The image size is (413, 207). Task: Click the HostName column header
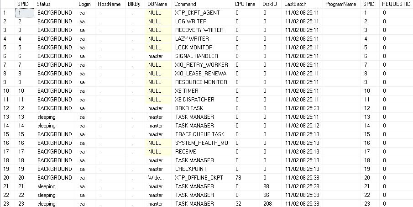109,4
